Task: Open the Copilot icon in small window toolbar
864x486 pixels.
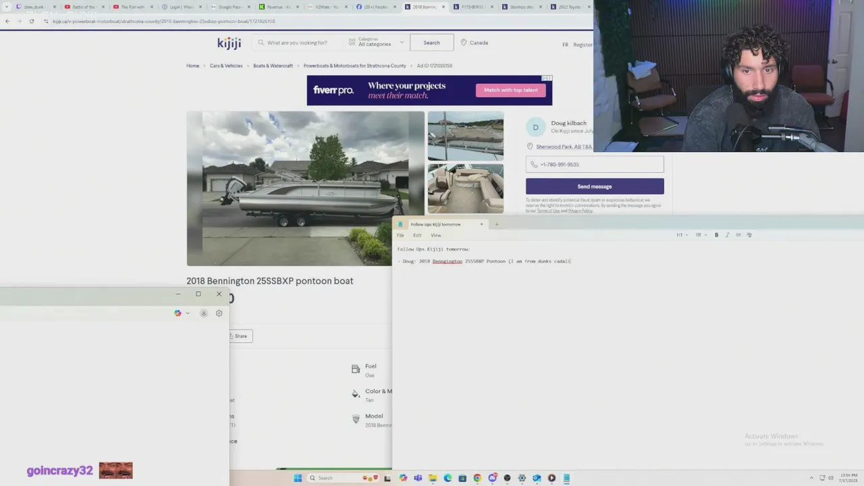Action: pos(178,313)
